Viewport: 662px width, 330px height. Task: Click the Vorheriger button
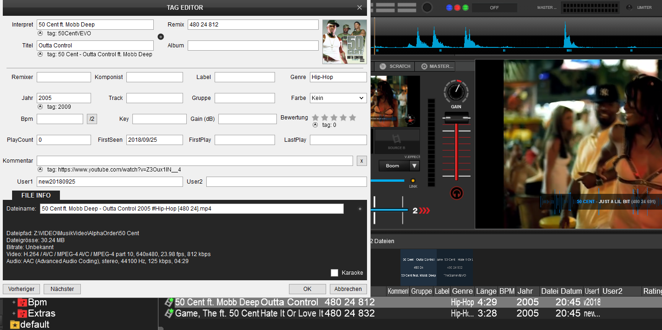point(21,289)
